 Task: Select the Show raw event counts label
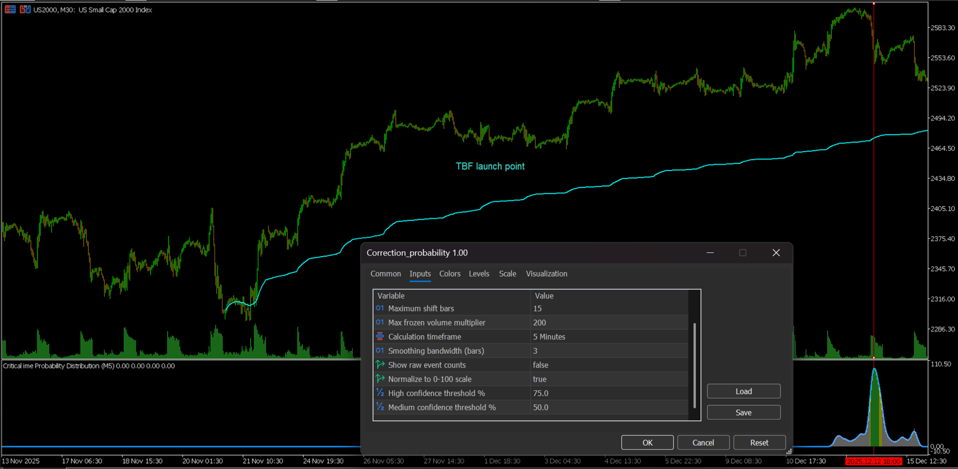tap(427, 365)
